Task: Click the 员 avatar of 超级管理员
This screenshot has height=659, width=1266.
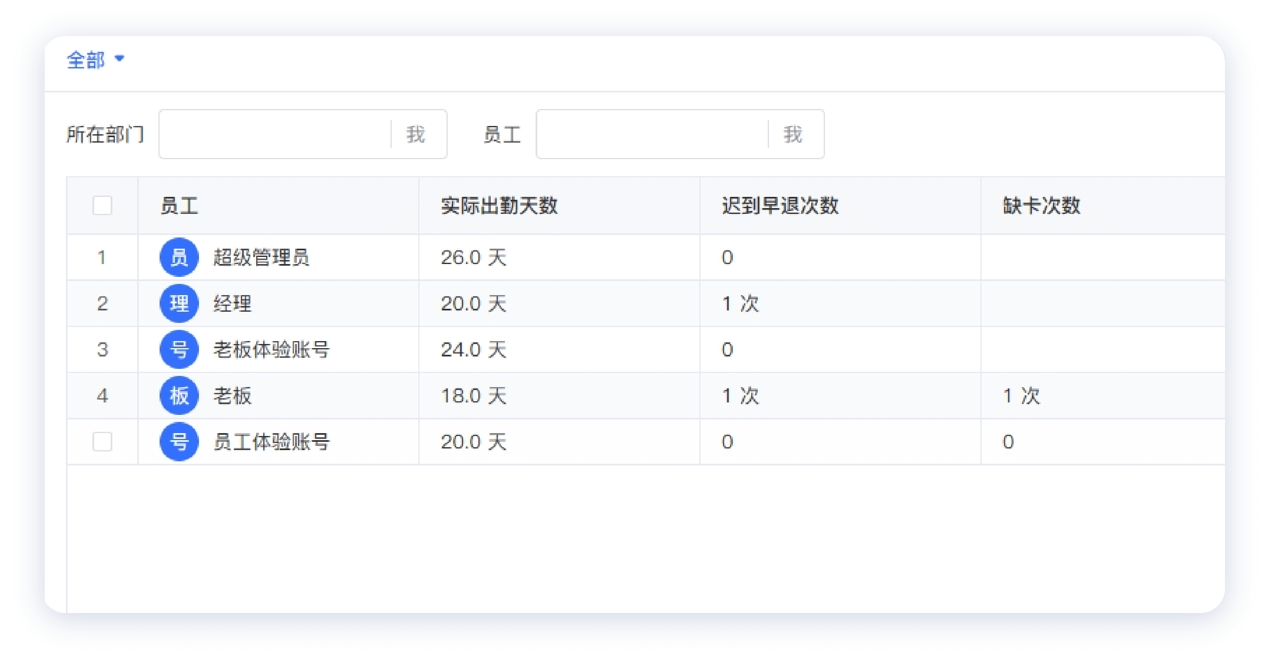Action: 179,257
